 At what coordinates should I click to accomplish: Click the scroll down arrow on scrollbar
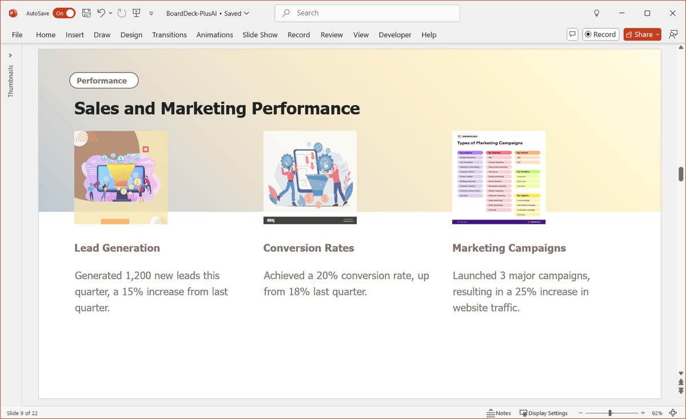tap(681, 373)
